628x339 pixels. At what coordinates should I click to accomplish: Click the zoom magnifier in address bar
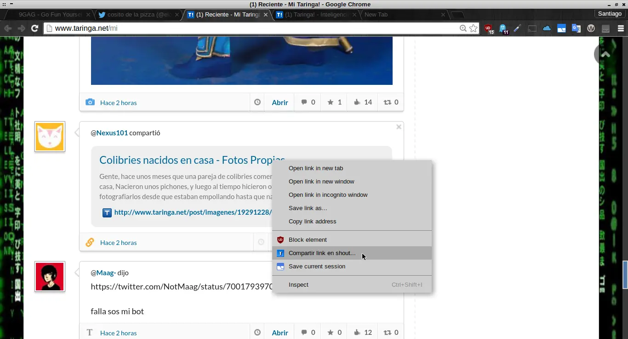pos(463,28)
